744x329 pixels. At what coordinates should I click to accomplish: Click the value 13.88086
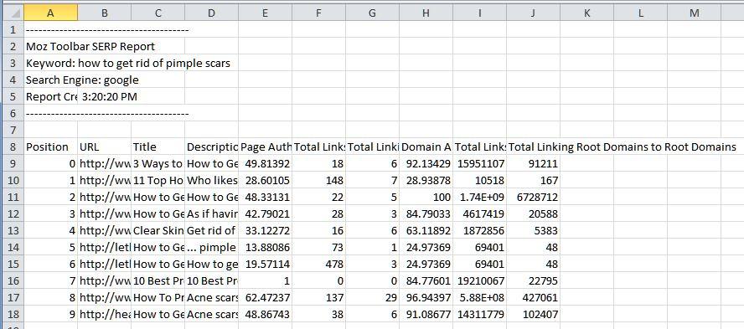click(x=266, y=248)
